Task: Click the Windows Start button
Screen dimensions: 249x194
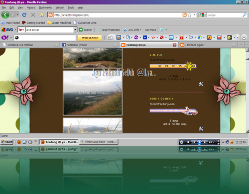Action: click(7, 142)
